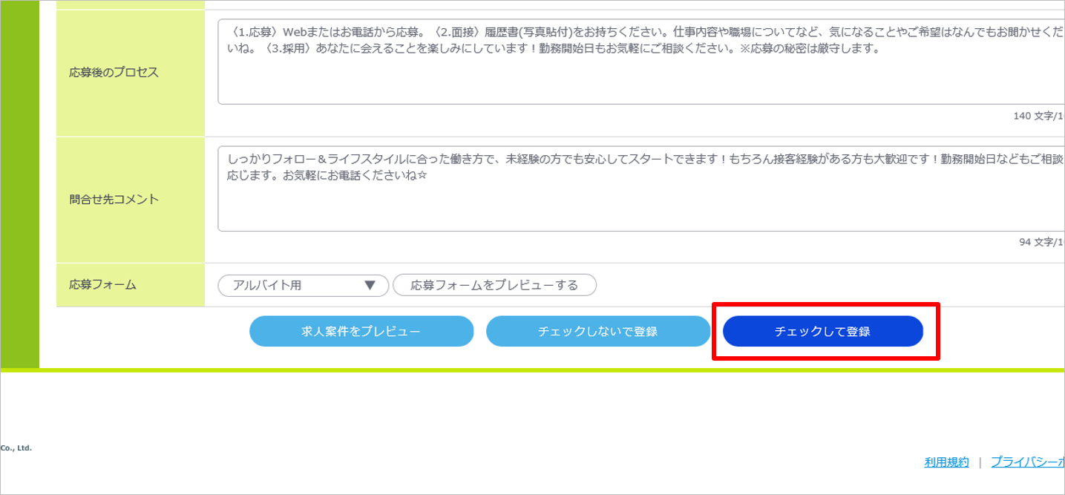Click the green left sidebar strip
This screenshot has height=495, width=1065.
[19, 186]
